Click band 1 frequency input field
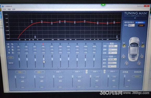This screenshot has width=151, height=98. click(18, 47)
